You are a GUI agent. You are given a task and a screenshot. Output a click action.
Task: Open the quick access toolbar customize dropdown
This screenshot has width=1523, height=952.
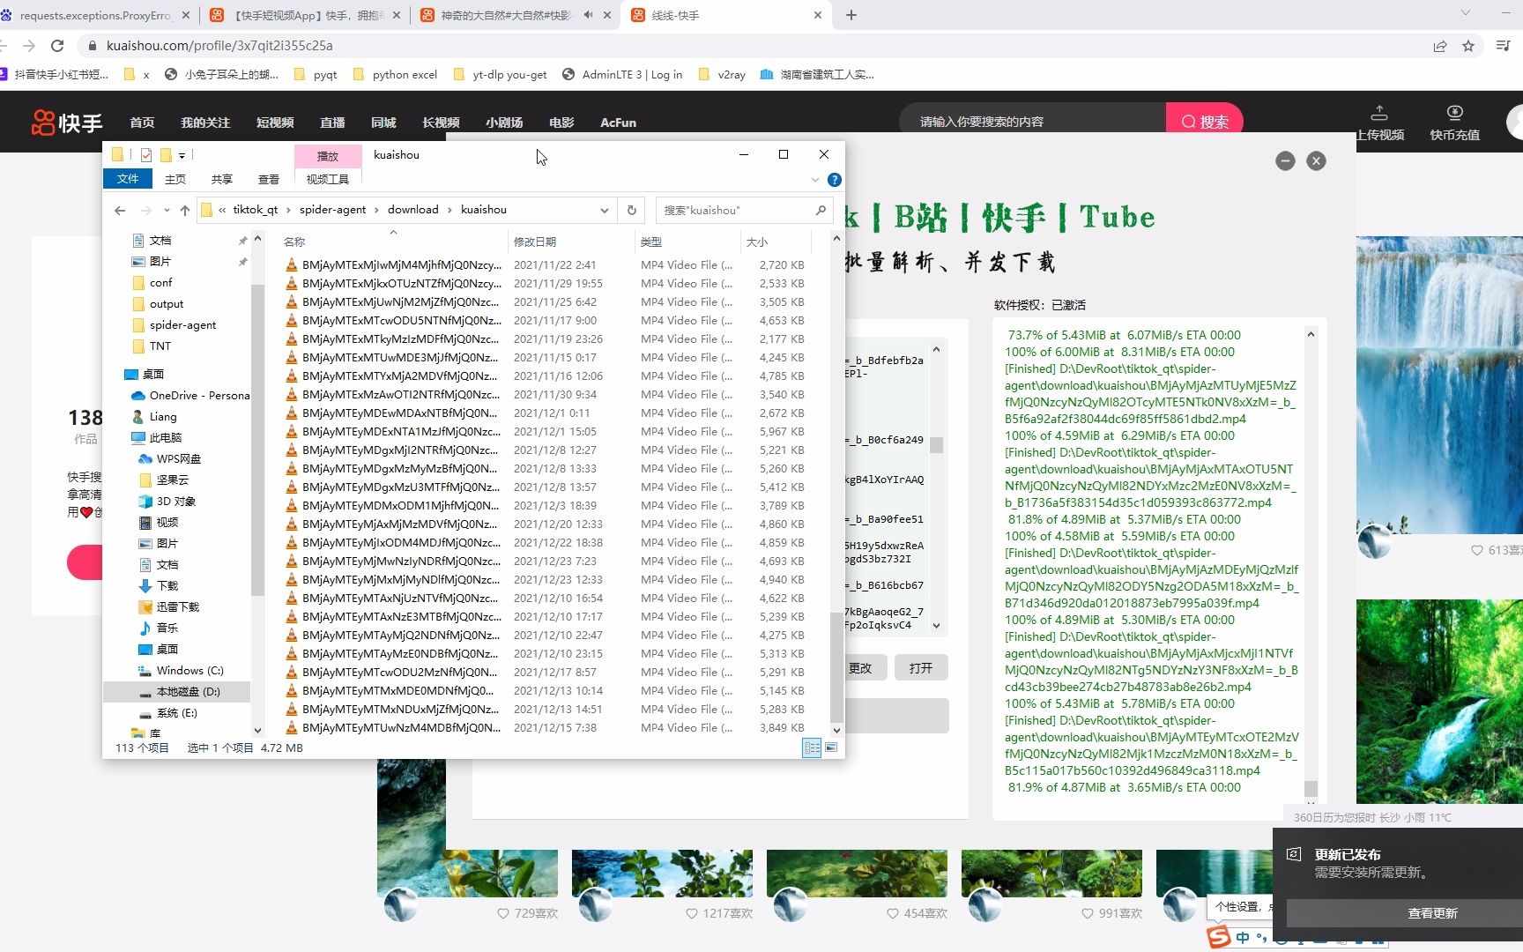click(x=182, y=155)
